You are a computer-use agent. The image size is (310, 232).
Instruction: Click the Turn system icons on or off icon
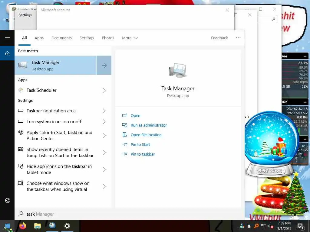(x=21, y=121)
